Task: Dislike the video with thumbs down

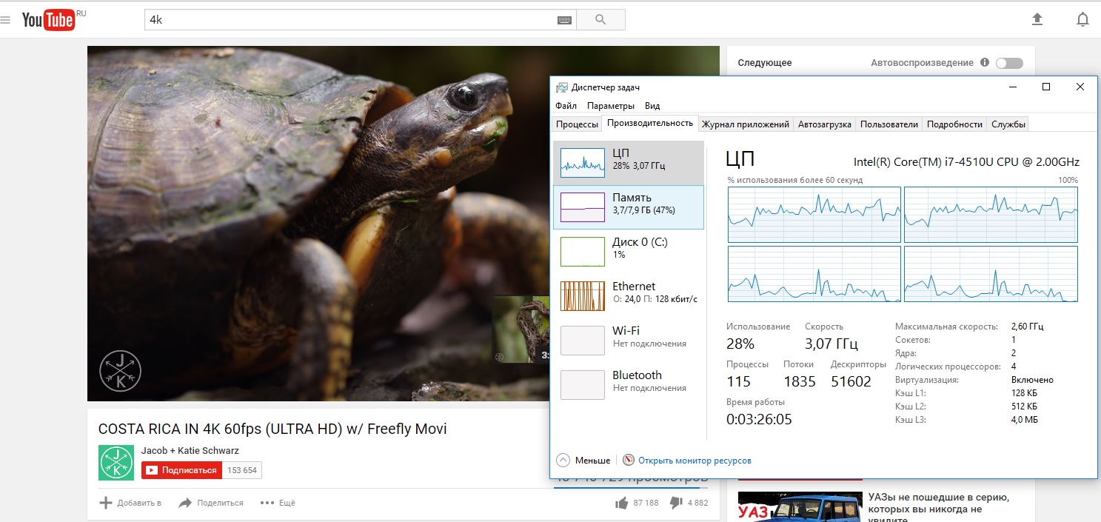Action: [x=675, y=503]
